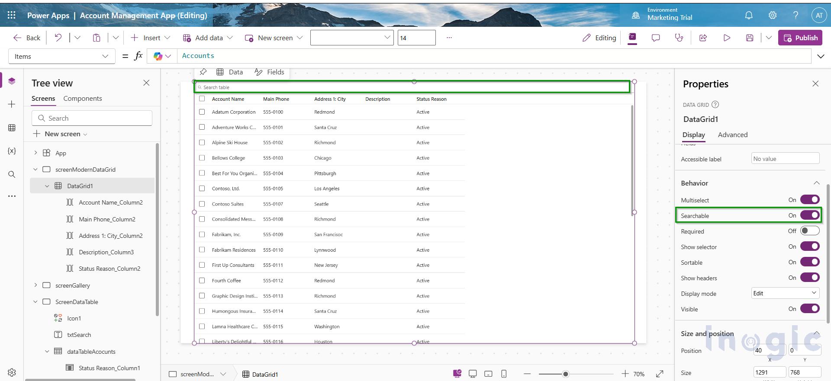Click the Editing mode button
The image size is (831, 381).
599,38
